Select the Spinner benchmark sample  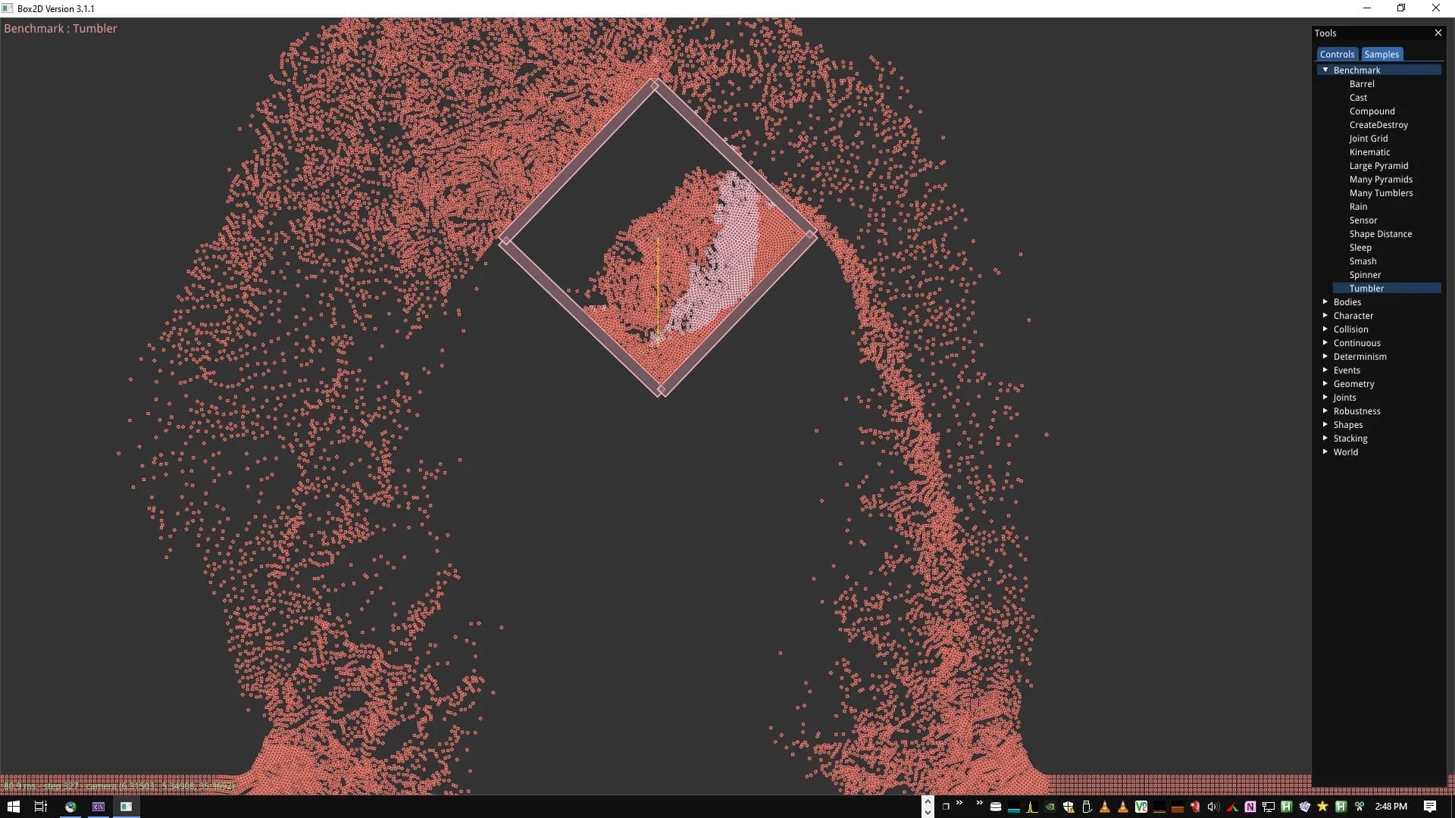pos(1365,275)
